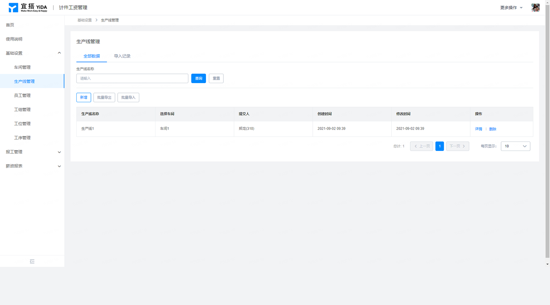
Task: Click the 郑龙(310) submitter cell
Action: tap(273, 129)
